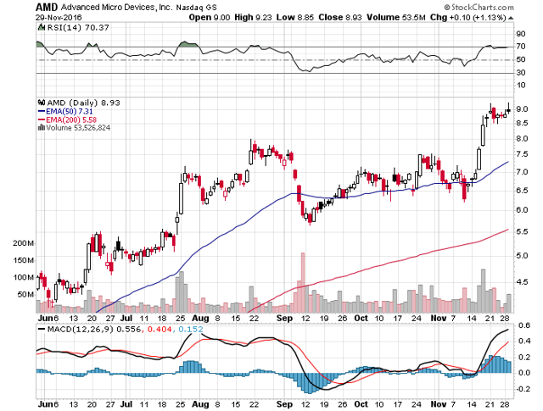Click the 100M volume axis label
Image resolution: width=543 pixels, height=411 pixels.
tap(23, 277)
